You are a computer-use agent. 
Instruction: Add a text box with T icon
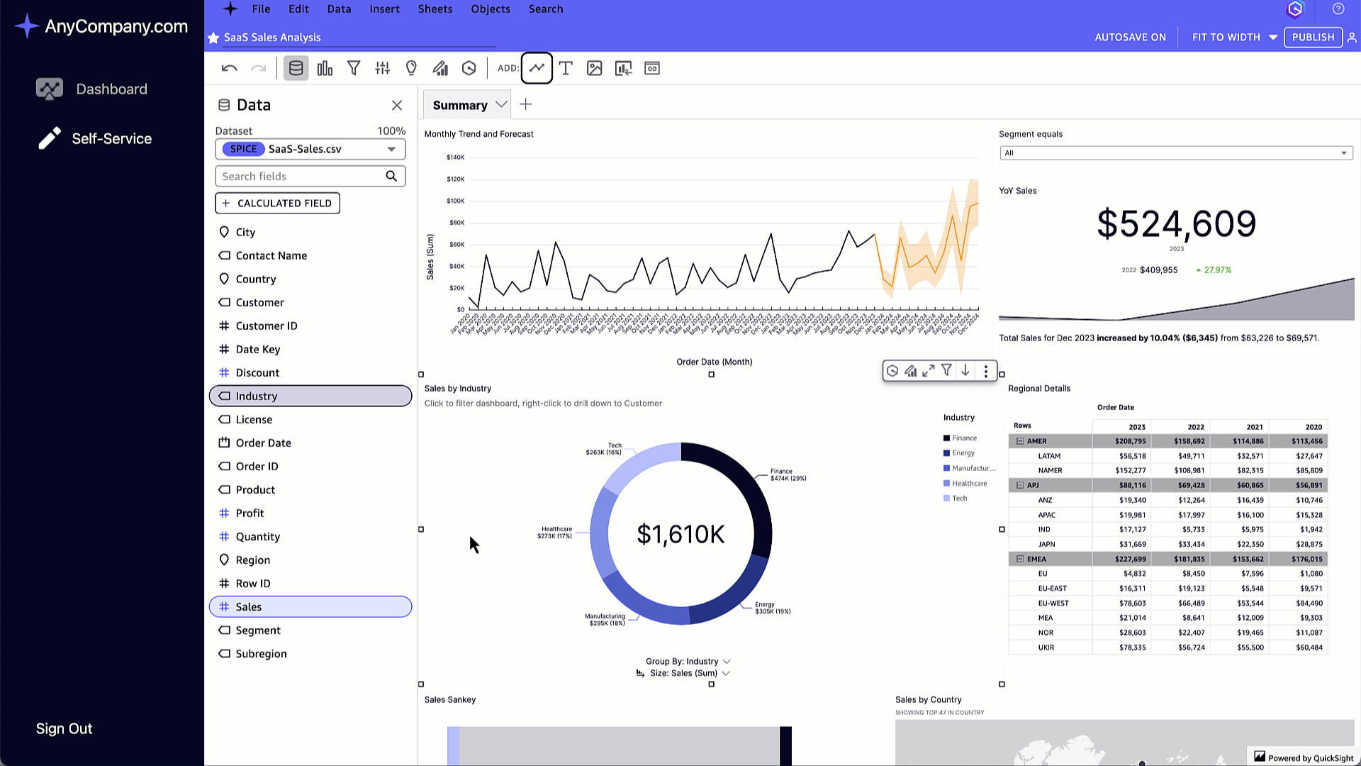tap(566, 68)
